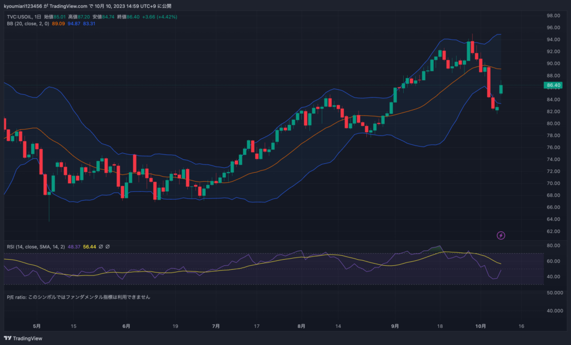Click the 6月 date axis label

coord(126,326)
